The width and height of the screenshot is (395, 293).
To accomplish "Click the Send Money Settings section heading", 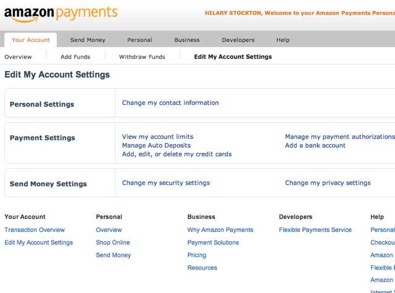I will click(48, 184).
